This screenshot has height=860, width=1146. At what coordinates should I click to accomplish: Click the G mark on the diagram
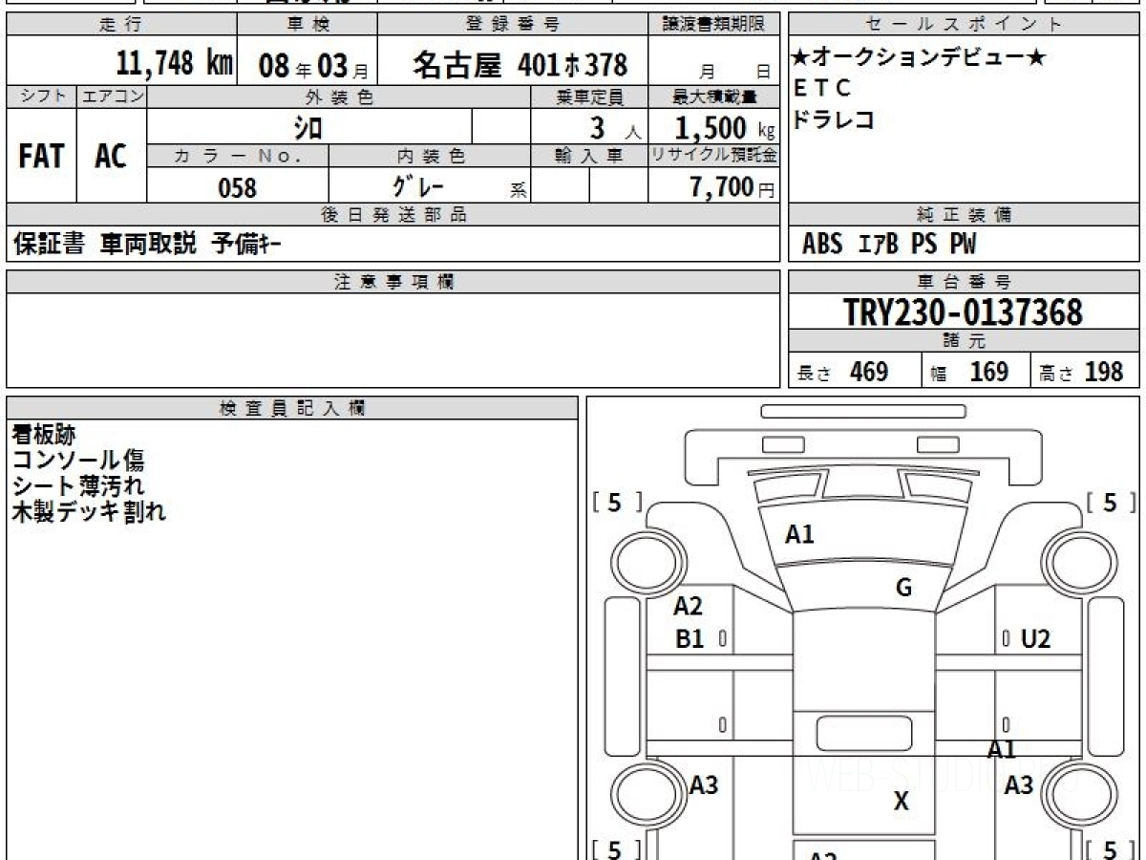[x=903, y=589]
